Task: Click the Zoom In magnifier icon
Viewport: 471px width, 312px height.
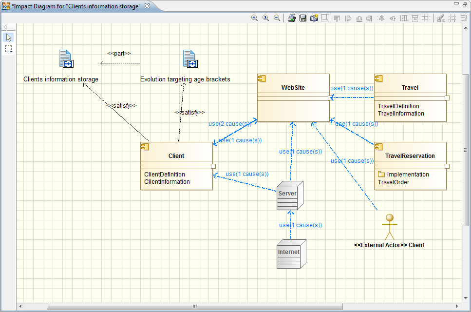Action: [254, 18]
